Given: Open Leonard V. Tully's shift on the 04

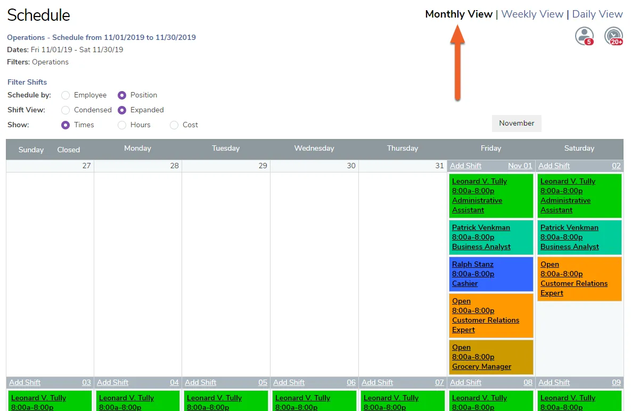Looking at the screenshot, I should coord(137,401).
